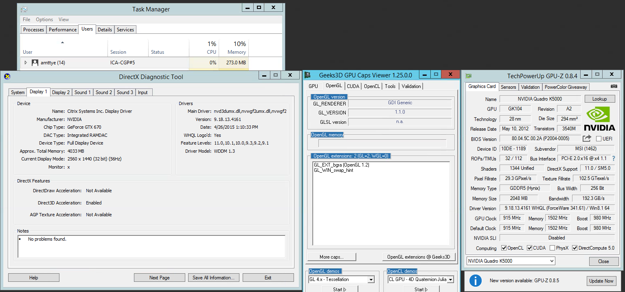Viewport: 625px width, 292px height.
Task: Click the Exit button in DirectX tool
Action: click(x=268, y=278)
